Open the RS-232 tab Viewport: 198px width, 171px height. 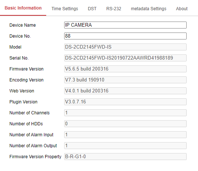tap(114, 8)
